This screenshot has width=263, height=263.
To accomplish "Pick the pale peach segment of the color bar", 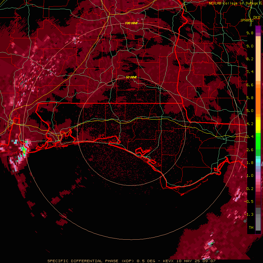I will 258,60.
